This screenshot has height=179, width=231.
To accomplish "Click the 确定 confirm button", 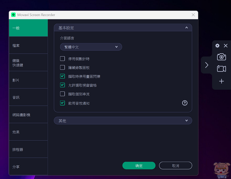I will [139, 166].
